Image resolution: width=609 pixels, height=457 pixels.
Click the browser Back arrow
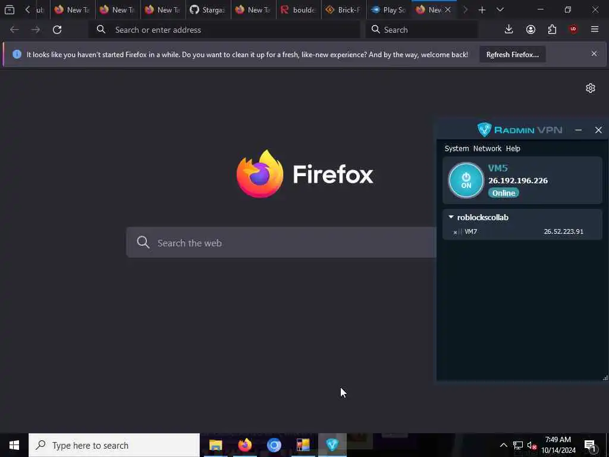(x=14, y=30)
